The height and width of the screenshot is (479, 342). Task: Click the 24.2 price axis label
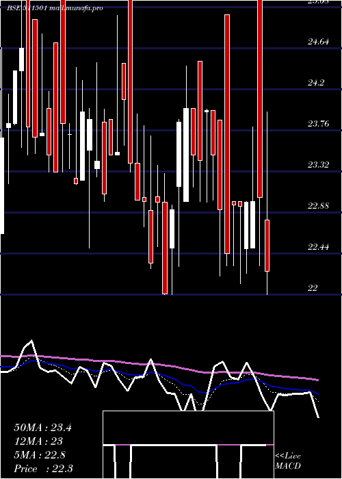[x=316, y=83]
